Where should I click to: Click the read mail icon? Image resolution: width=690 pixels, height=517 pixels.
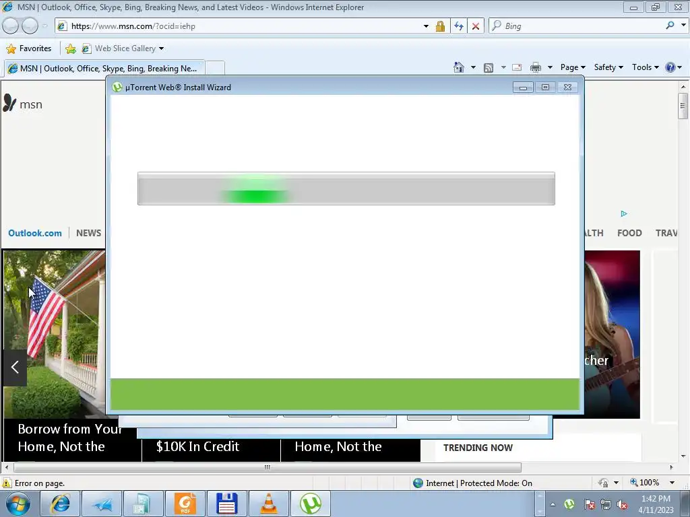[517, 68]
